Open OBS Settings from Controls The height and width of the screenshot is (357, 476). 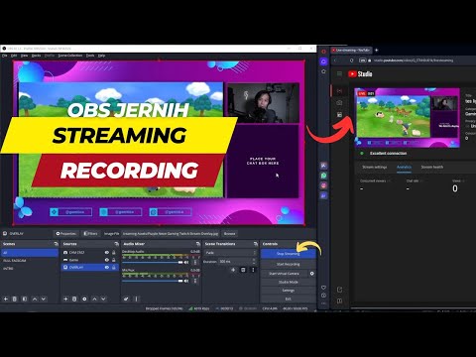pyautogui.click(x=288, y=291)
